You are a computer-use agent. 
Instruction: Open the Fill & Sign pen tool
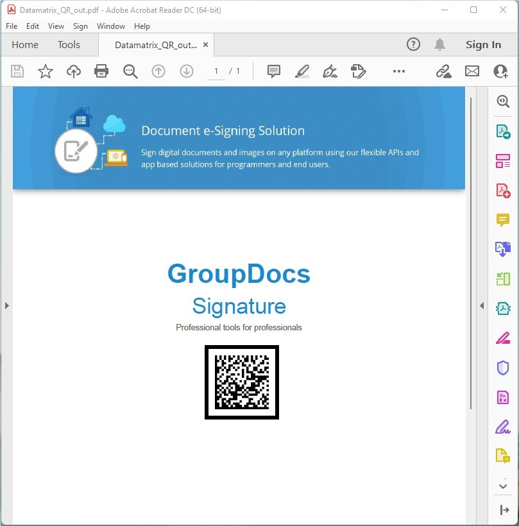click(x=330, y=71)
